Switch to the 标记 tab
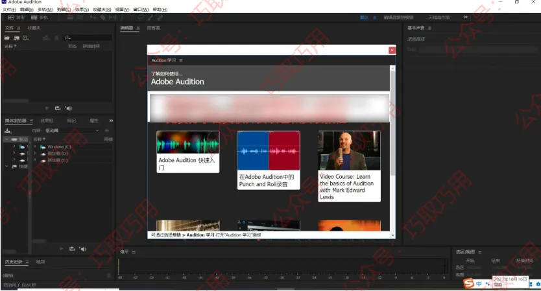The image size is (541, 291). click(71, 121)
